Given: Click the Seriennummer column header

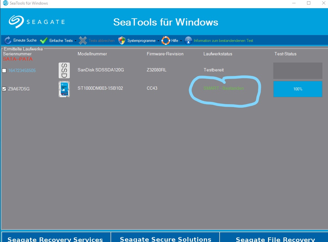Looking at the screenshot, I should tap(17, 54).
